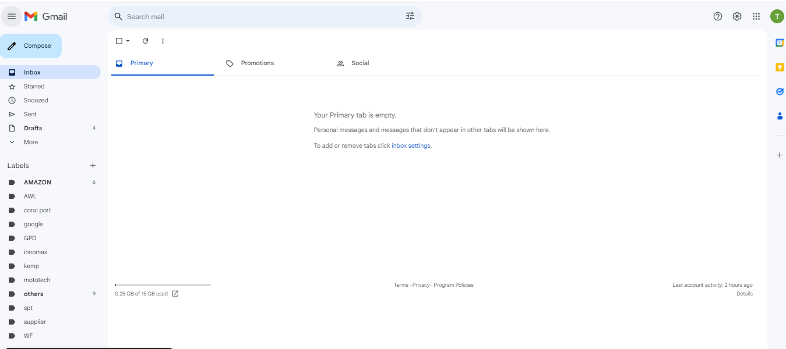Open Google Calendar side panel icon
This screenshot has height=349, width=786.
tap(780, 42)
